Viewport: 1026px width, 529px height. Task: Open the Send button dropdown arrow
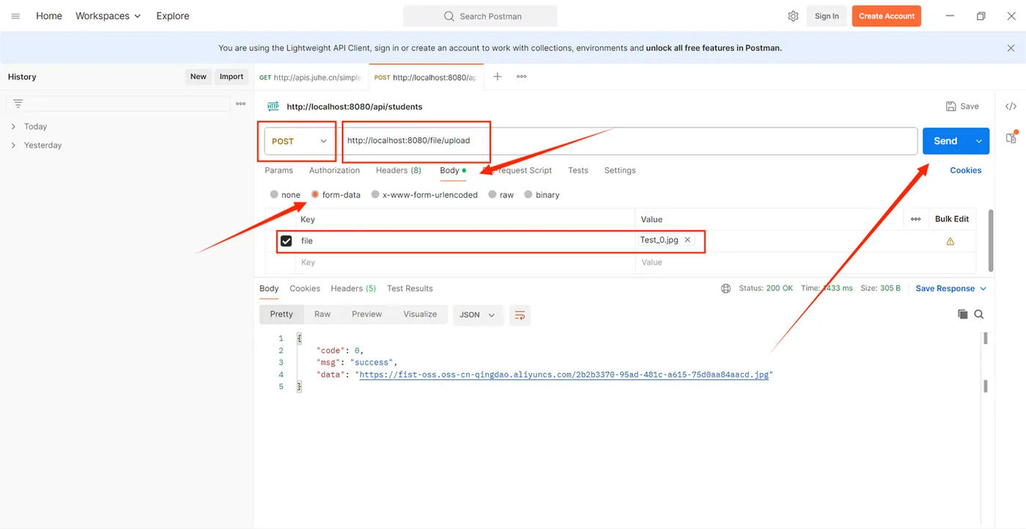tap(978, 141)
